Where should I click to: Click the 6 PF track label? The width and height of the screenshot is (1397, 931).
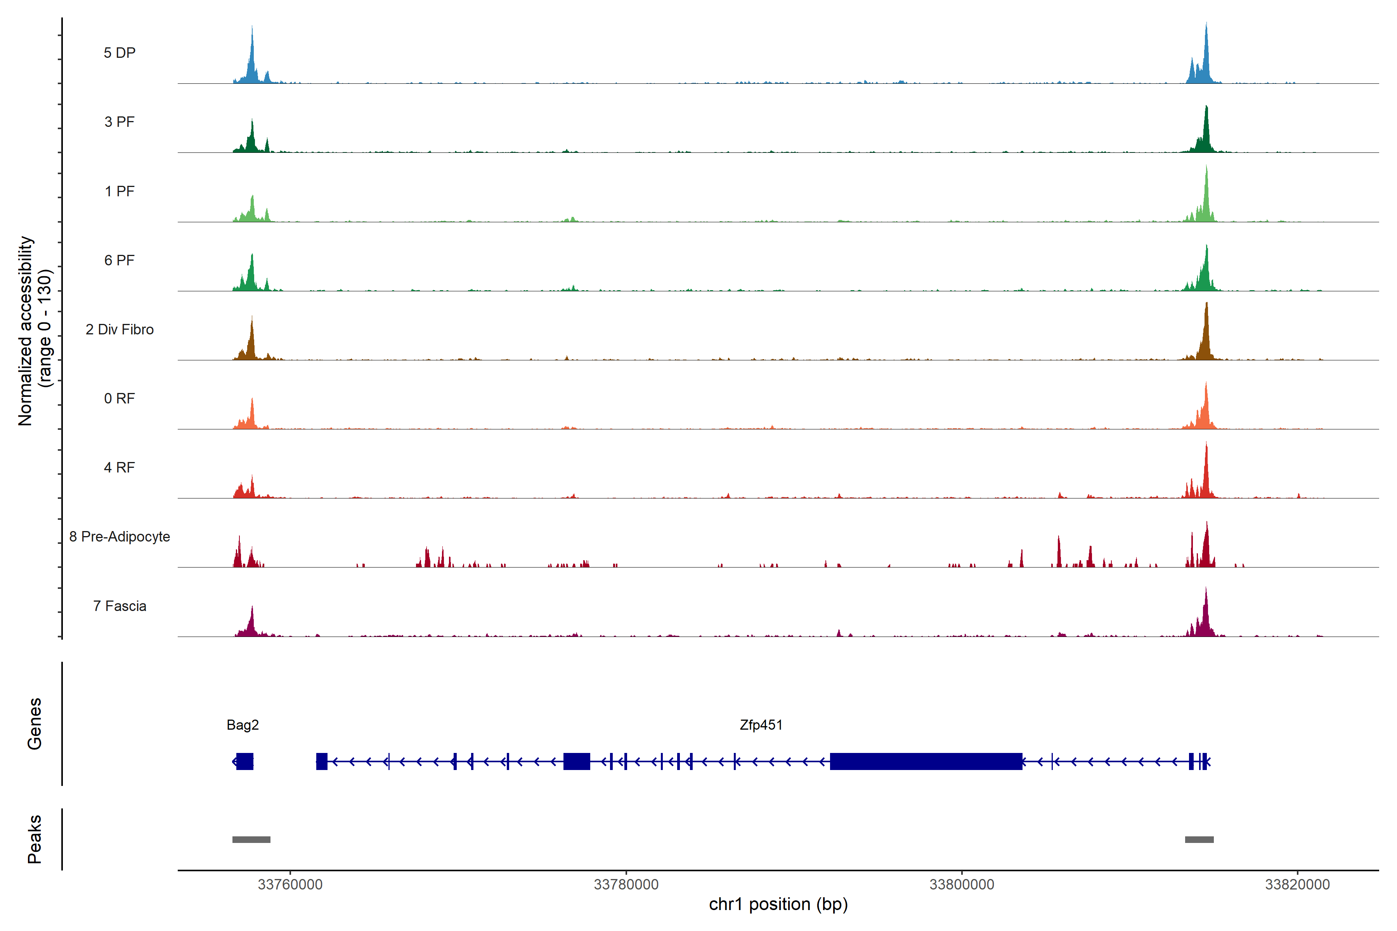(120, 260)
